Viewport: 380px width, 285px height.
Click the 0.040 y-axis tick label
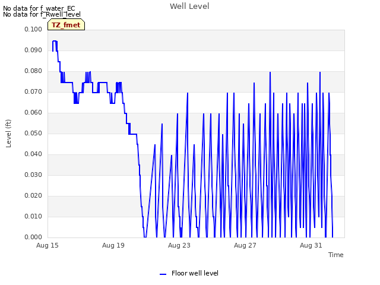(x=33, y=154)
